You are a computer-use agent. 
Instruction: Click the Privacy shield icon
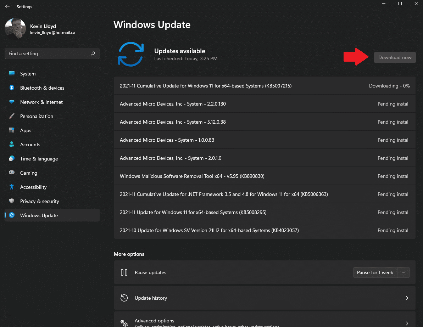(12, 201)
